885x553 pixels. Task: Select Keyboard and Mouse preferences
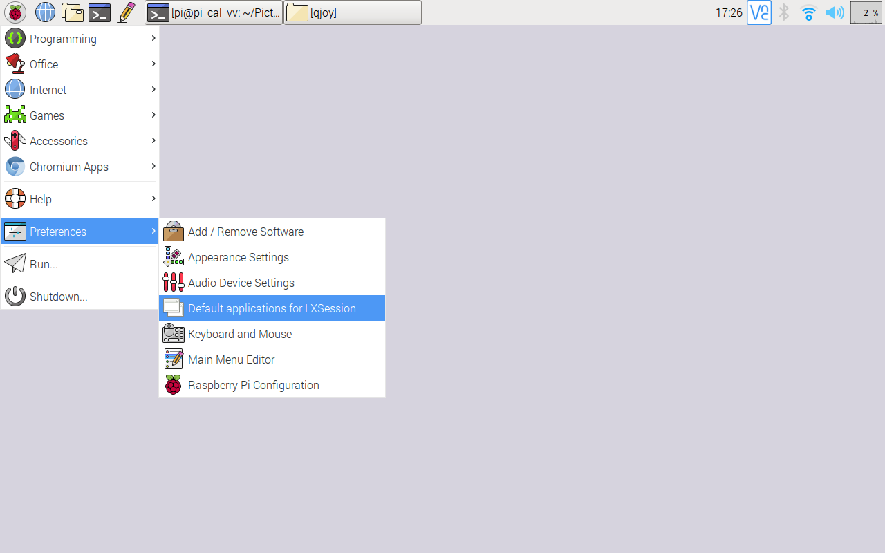pyautogui.click(x=240, y=333)
